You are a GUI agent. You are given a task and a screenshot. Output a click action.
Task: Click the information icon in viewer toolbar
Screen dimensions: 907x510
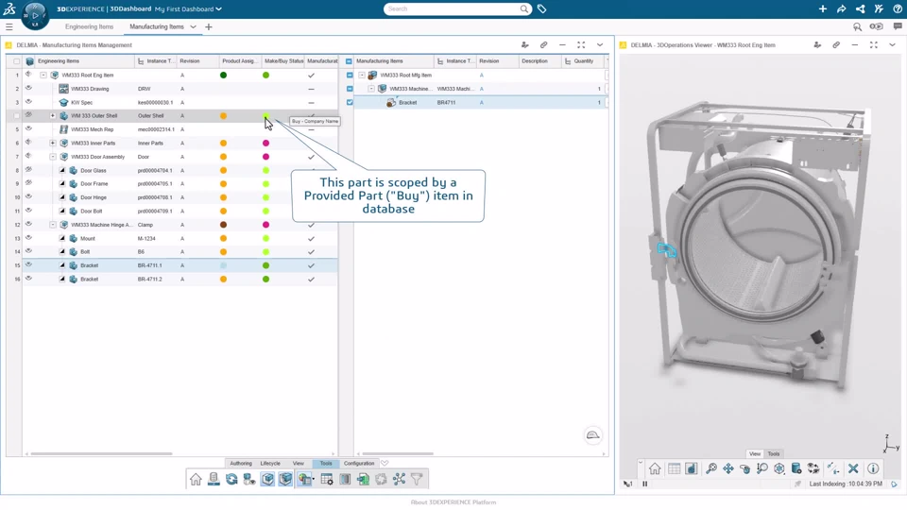tap(873, 469)
